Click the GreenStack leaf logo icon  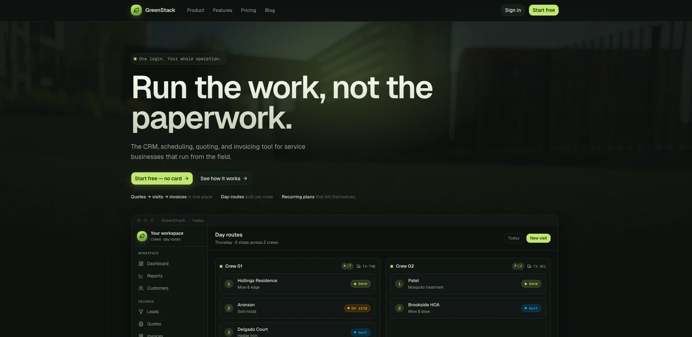pos(136,10)
